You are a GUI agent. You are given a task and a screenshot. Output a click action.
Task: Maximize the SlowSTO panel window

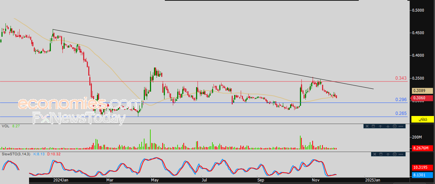(381, 154)
